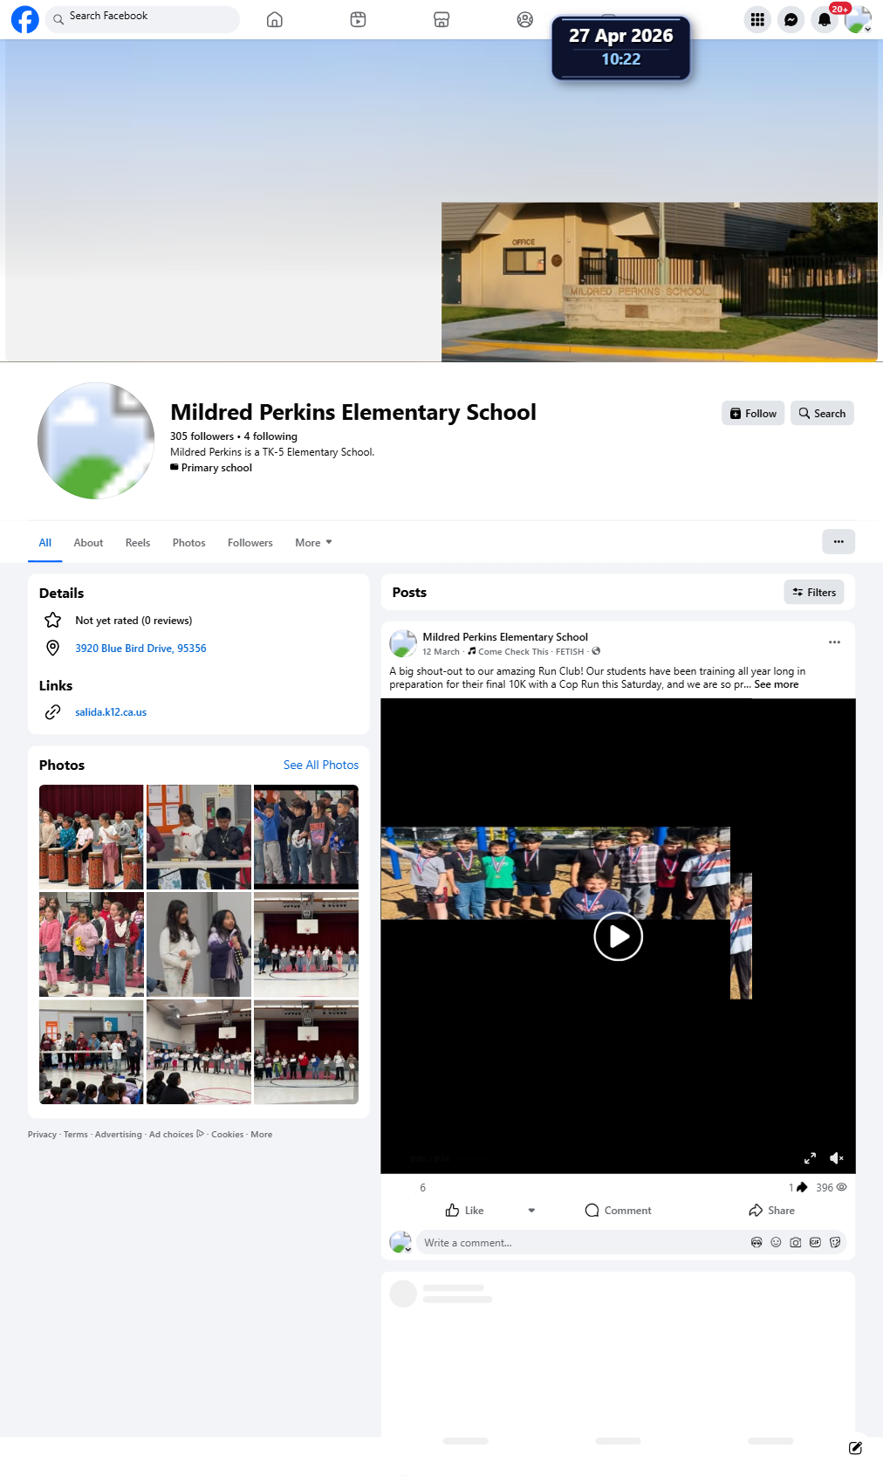
Task: Open Groups icon in top bar
Action: tap(524, 19)
